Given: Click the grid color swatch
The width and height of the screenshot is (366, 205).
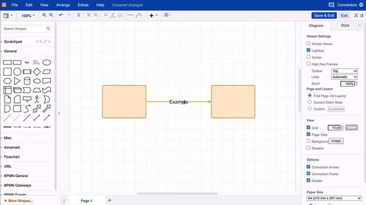Looking at the screenshot, I should 352,128.
